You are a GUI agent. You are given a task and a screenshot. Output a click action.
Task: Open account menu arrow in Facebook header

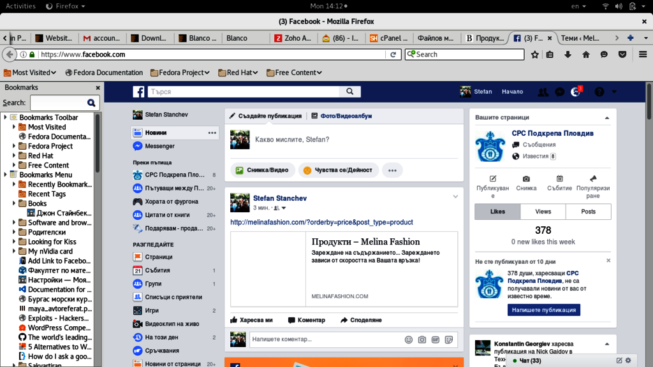(614, 92)
